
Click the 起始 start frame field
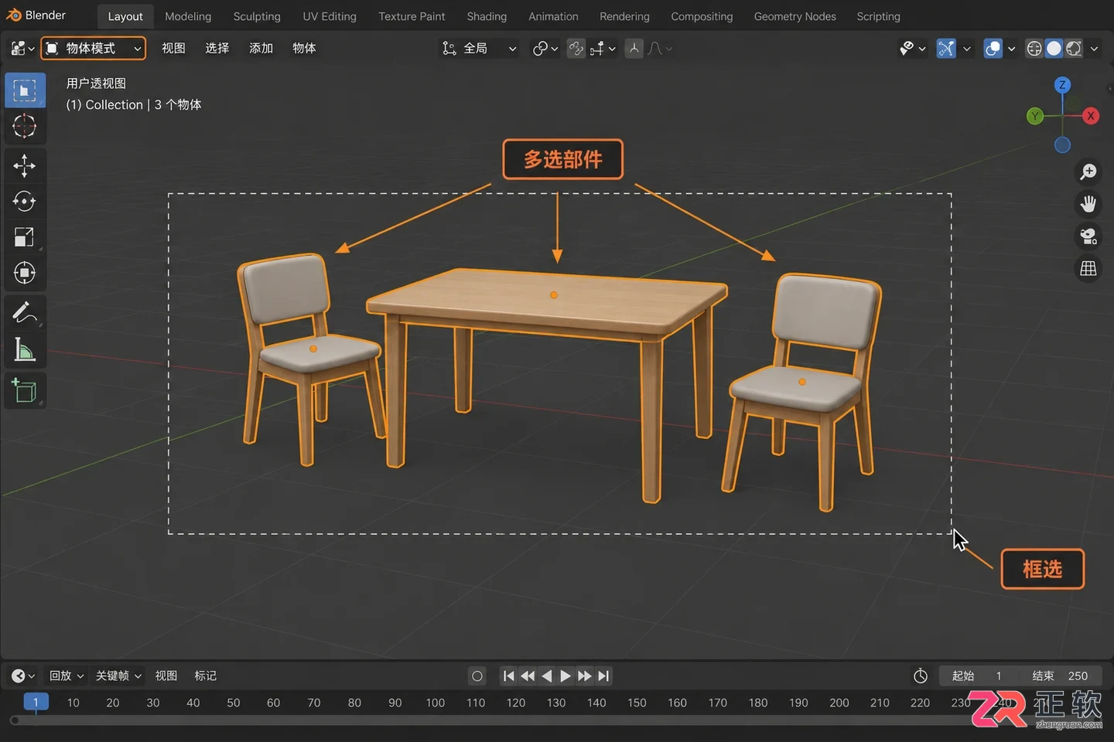coord(977,676)
